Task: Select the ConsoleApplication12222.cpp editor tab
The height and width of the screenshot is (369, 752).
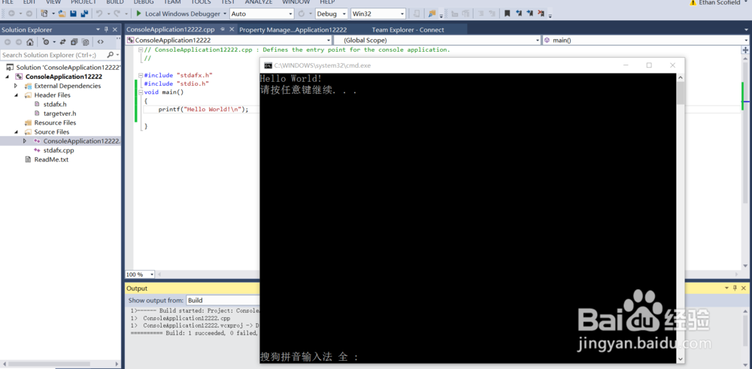Action: pyautogui.click(x=171, y=29)
